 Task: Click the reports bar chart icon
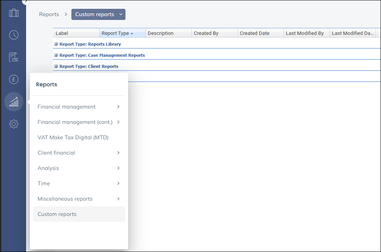pyautogui.click(x=14, y=102)
